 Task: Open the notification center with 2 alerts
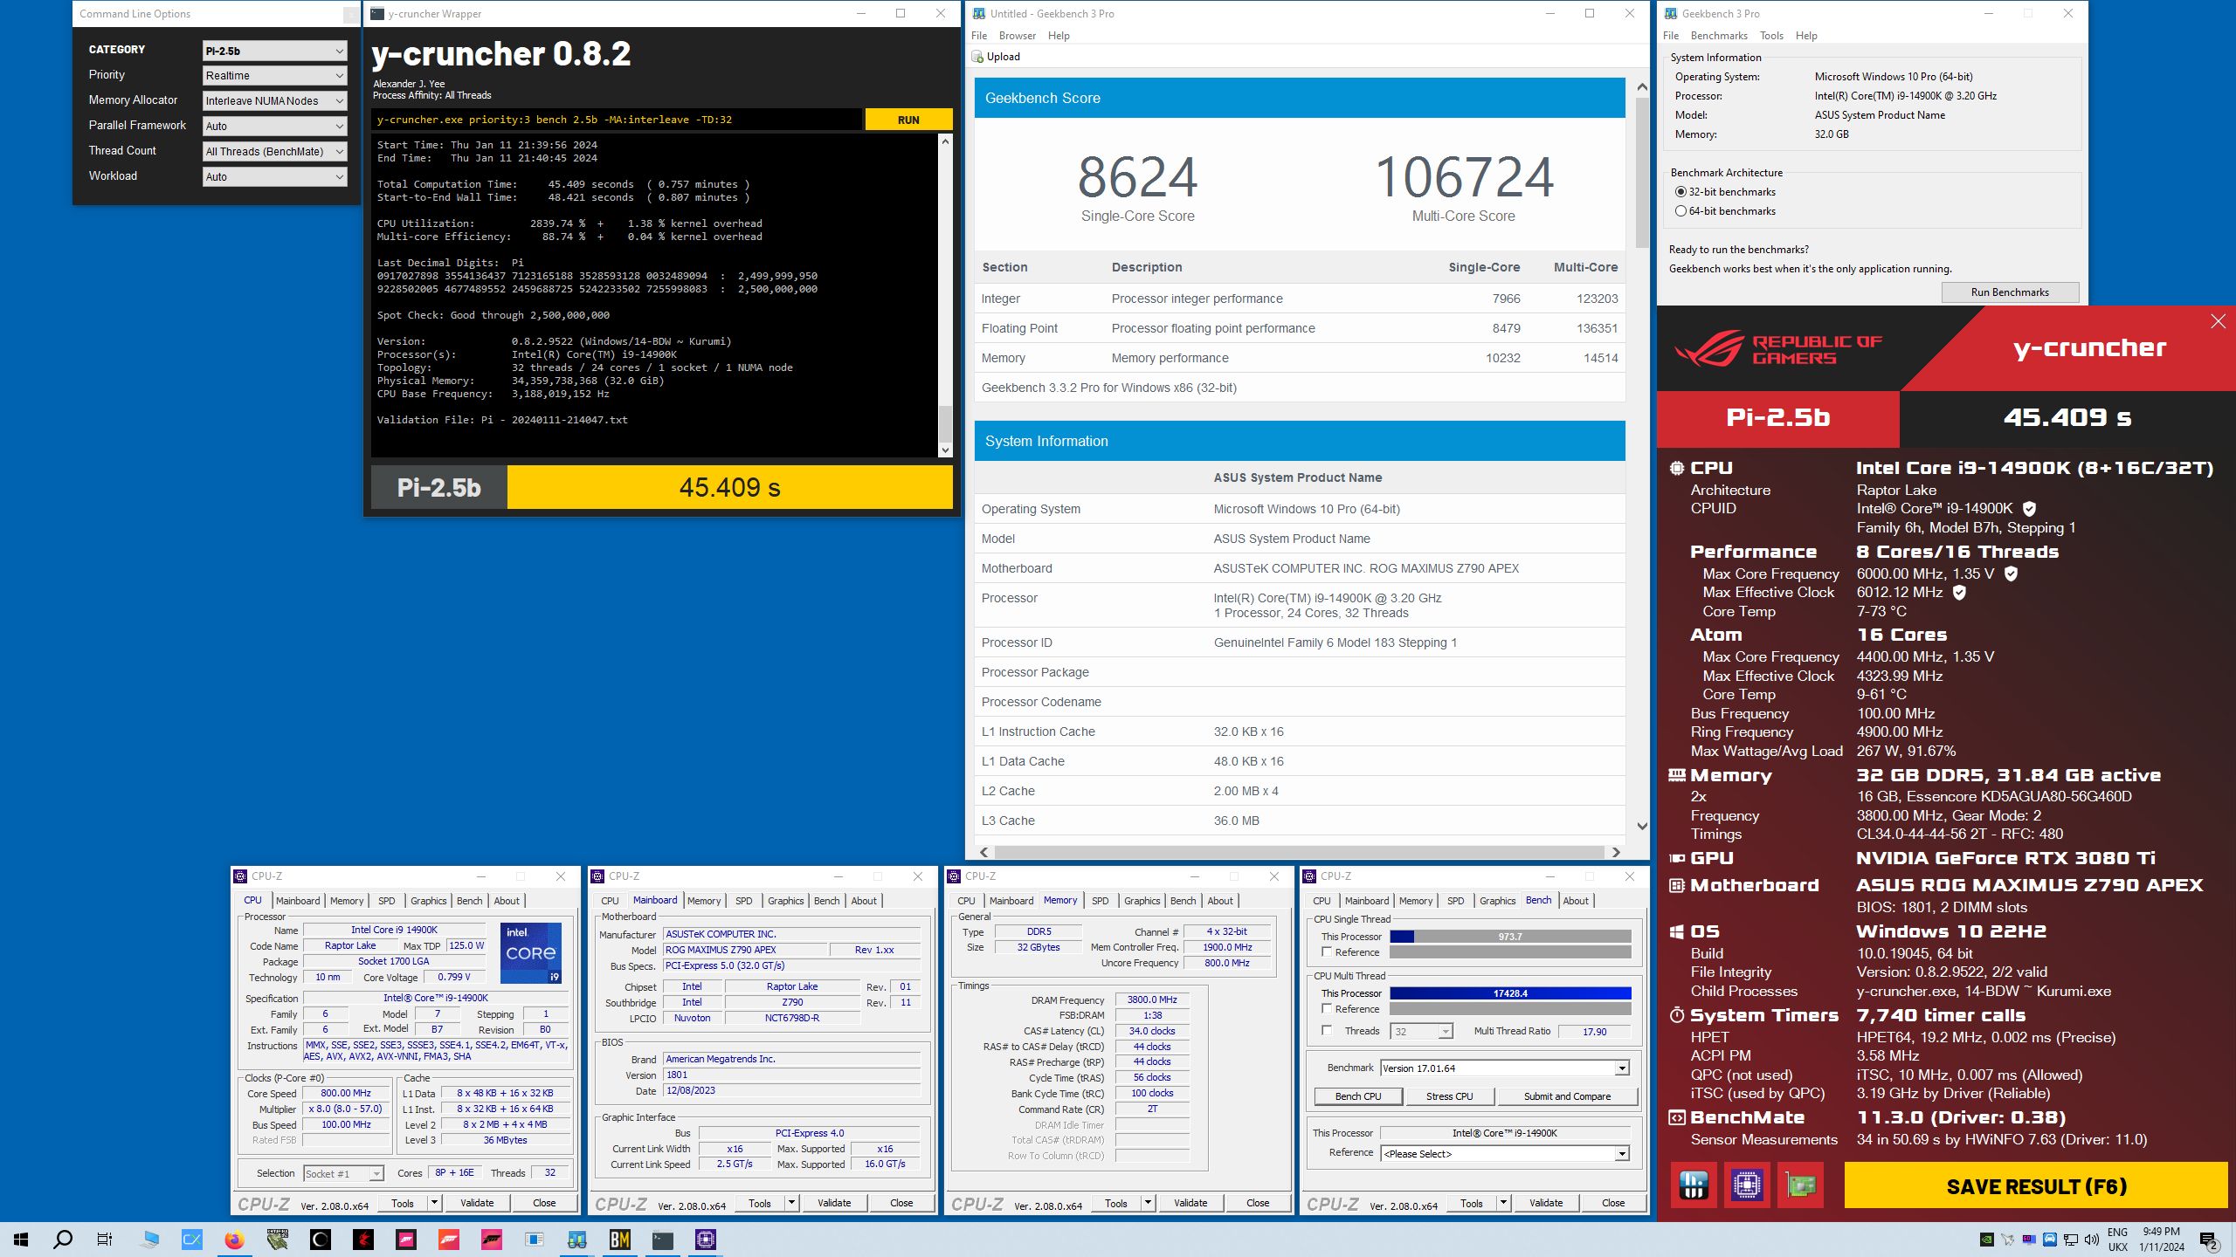(2209, 1240)
